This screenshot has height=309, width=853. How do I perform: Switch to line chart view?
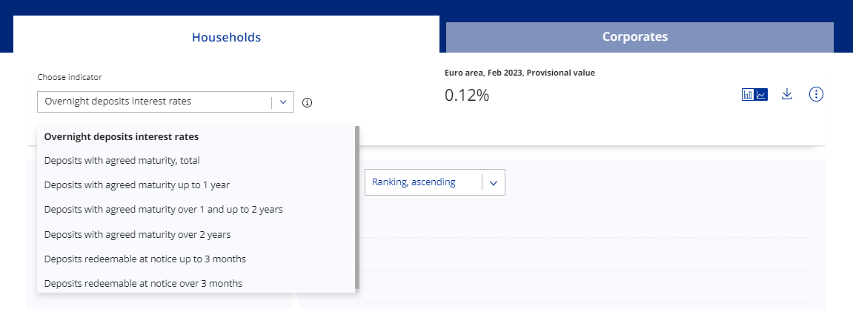(x=761, y=95)
